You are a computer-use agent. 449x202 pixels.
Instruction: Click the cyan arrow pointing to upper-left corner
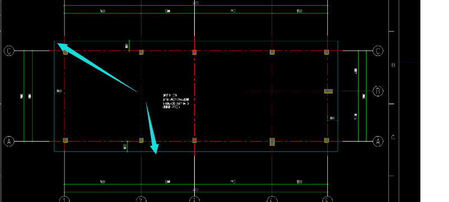[x=97, y=67]
